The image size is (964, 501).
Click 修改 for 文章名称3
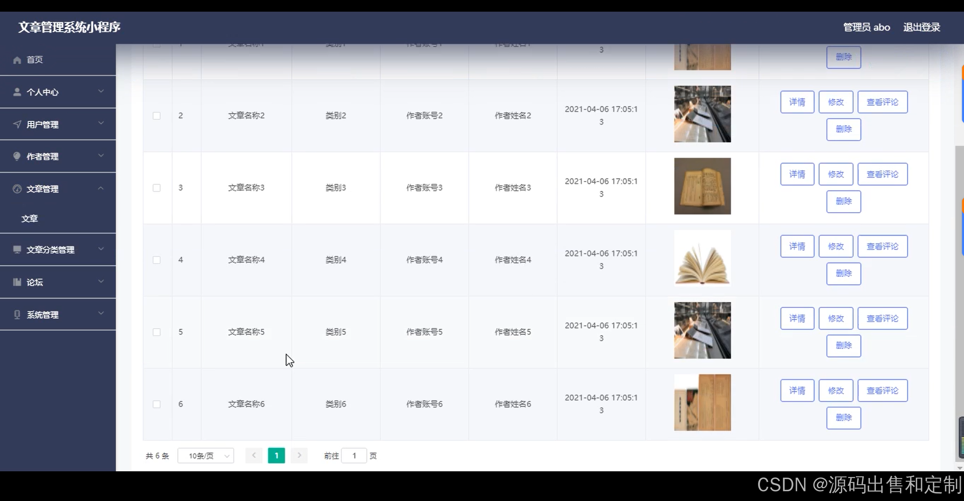pyautogui.click(x=836, y=174)
